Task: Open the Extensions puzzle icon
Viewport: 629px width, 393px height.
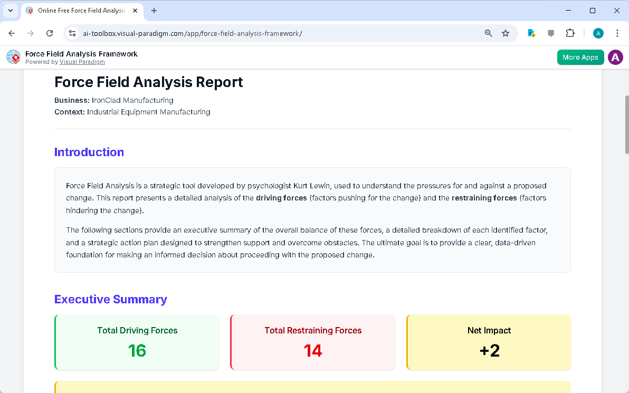Action: click(x=570, y=33)
